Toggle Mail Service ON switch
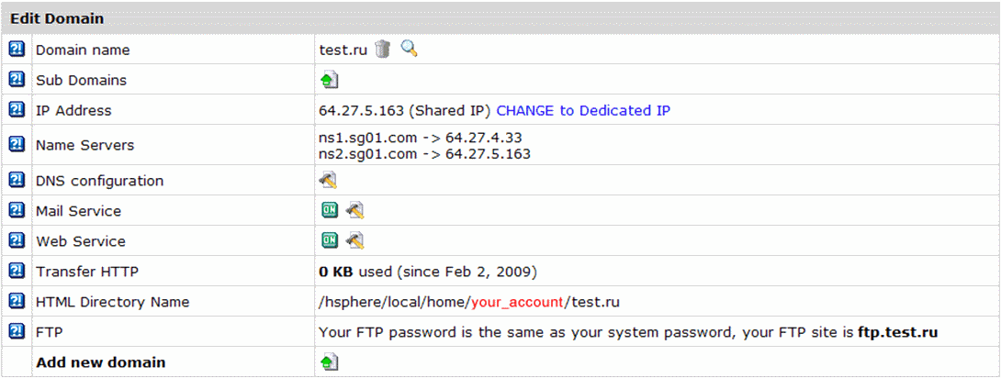This screenshot has height=378, width=1001. [x=330, y=210]
